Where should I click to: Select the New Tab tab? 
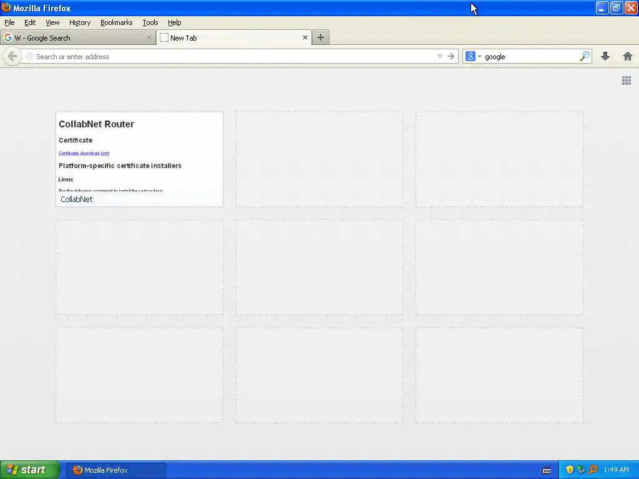234,37
